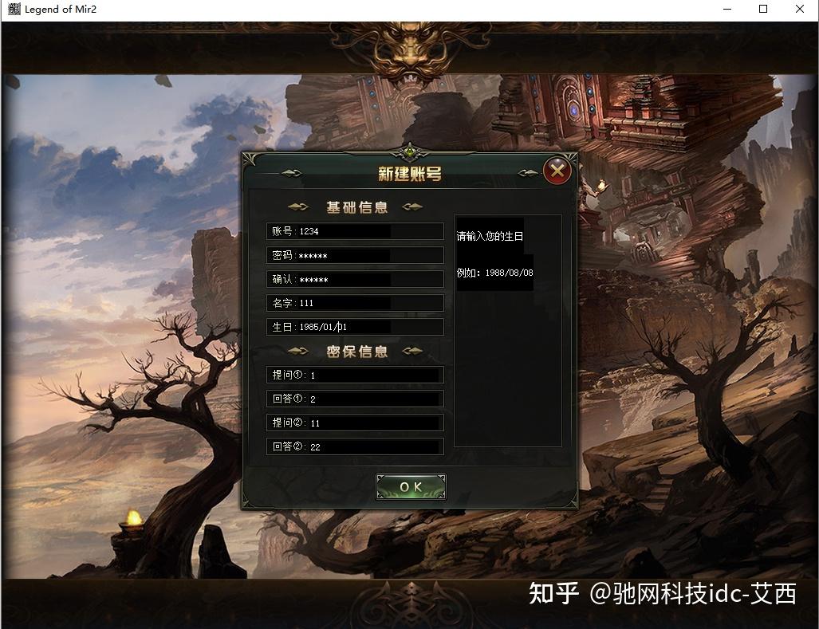Focus the 名字 name field

tap(355, 303)
